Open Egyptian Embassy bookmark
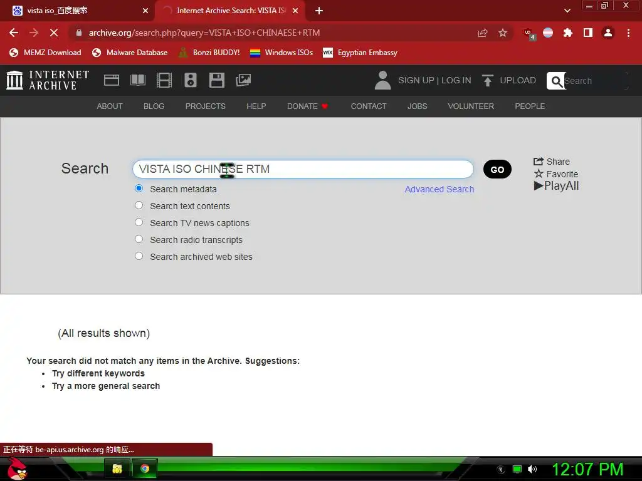642x481 pixels. [x=360, y=53]
